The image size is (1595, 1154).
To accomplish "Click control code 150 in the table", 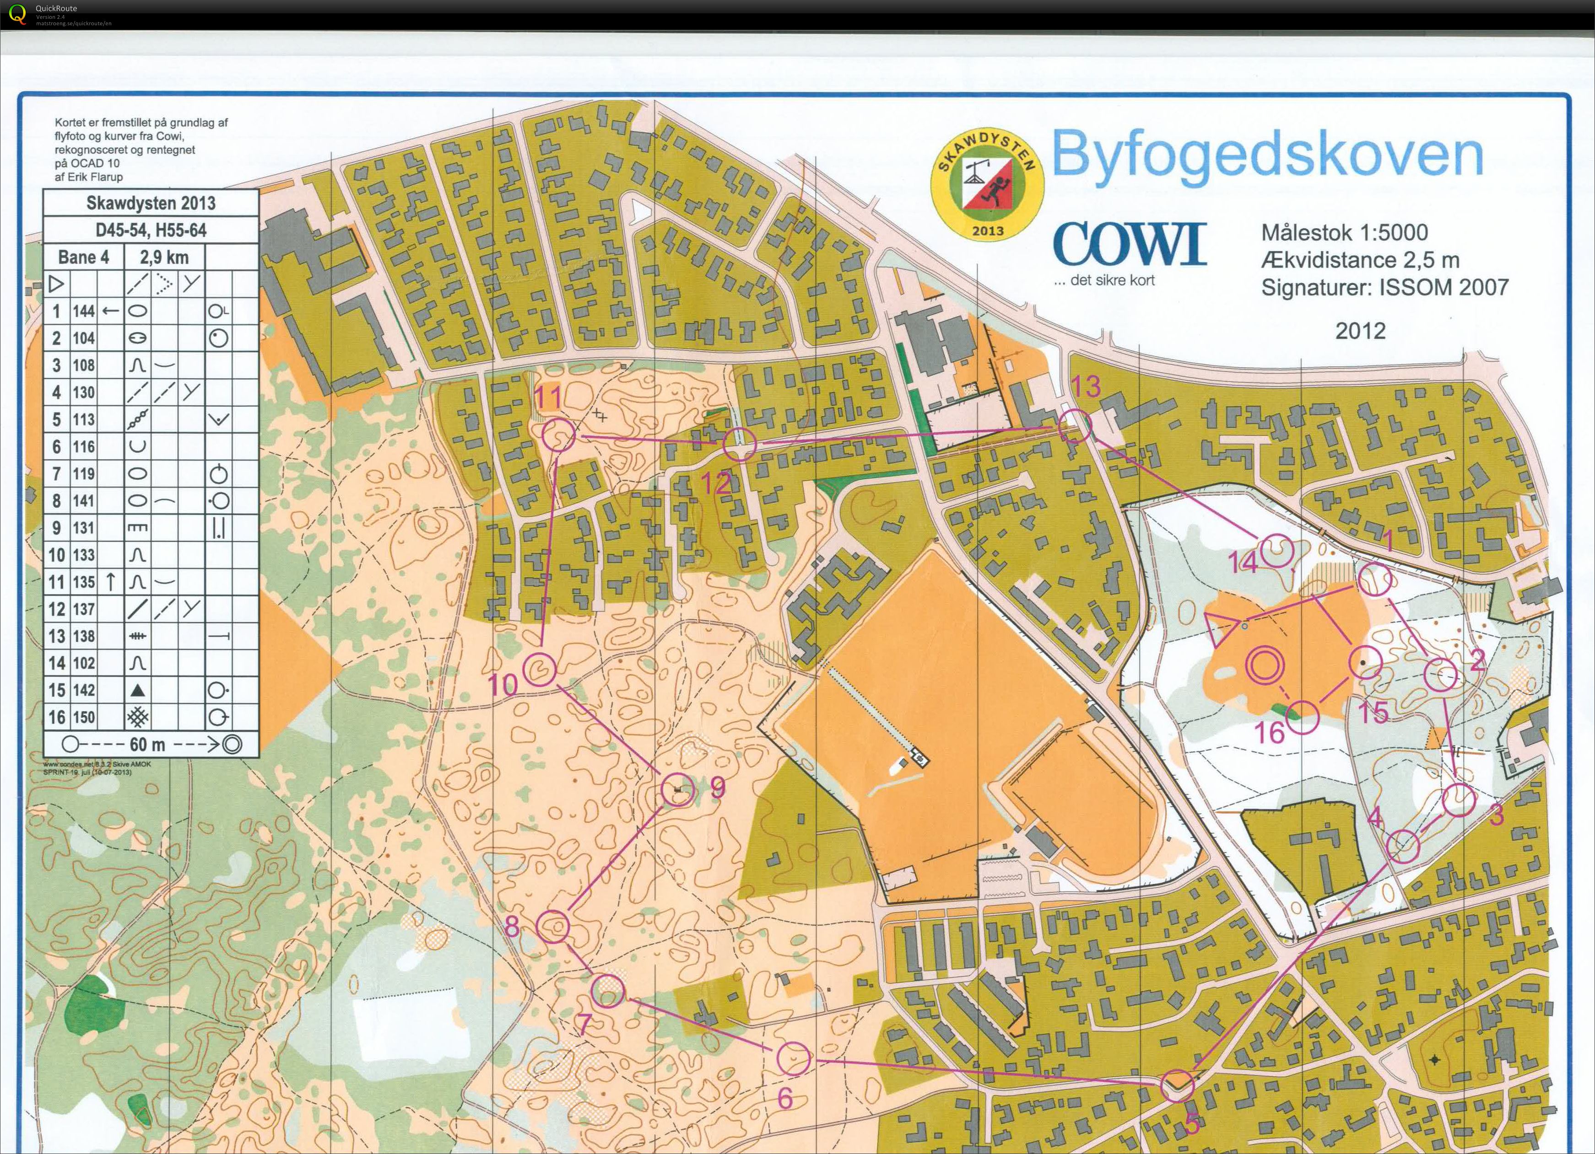I will [84, 718].
